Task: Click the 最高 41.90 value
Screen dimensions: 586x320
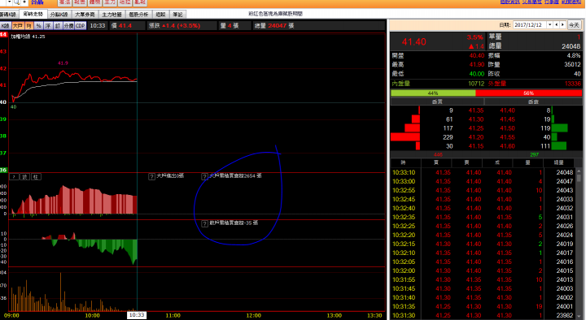Action: click(476, 64)
